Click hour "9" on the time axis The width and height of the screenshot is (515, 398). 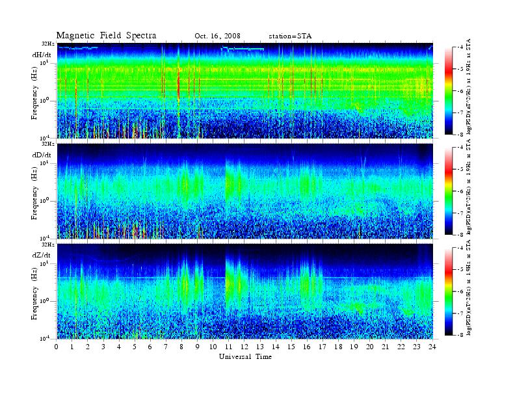point(197,347)
